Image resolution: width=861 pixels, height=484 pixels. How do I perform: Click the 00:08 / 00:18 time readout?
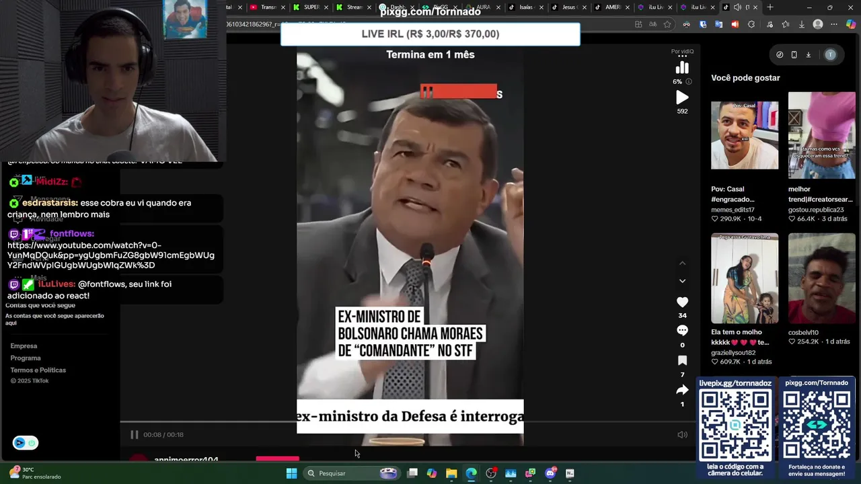tap(163, 435)
